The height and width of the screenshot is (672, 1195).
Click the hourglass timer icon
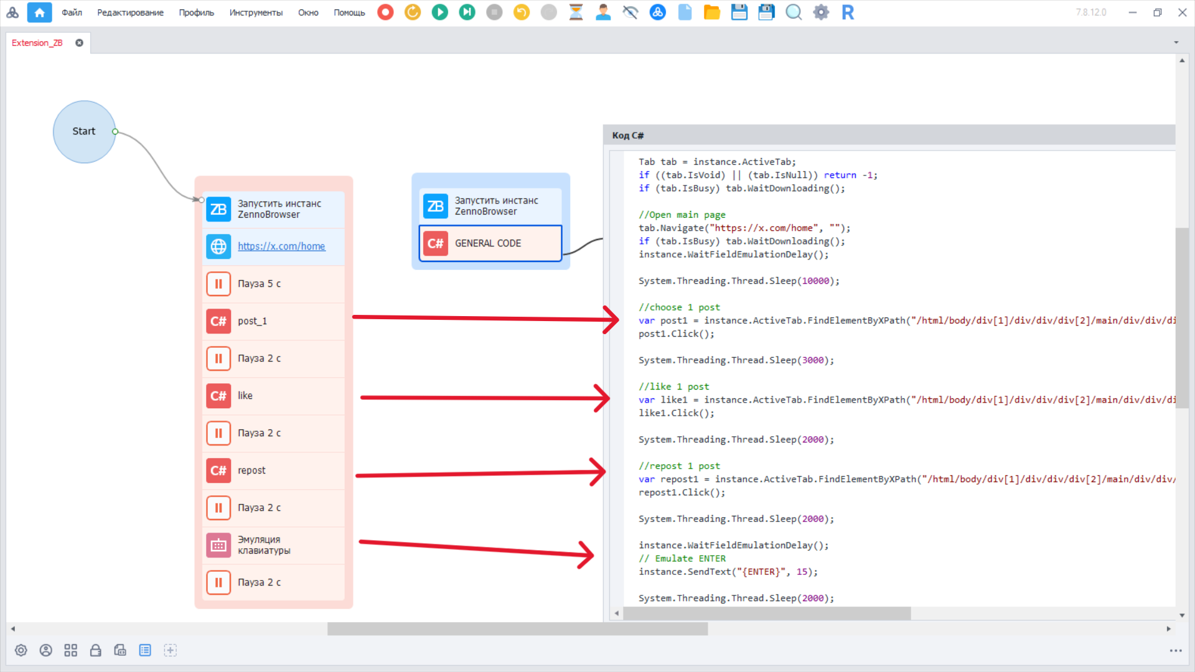576,12
